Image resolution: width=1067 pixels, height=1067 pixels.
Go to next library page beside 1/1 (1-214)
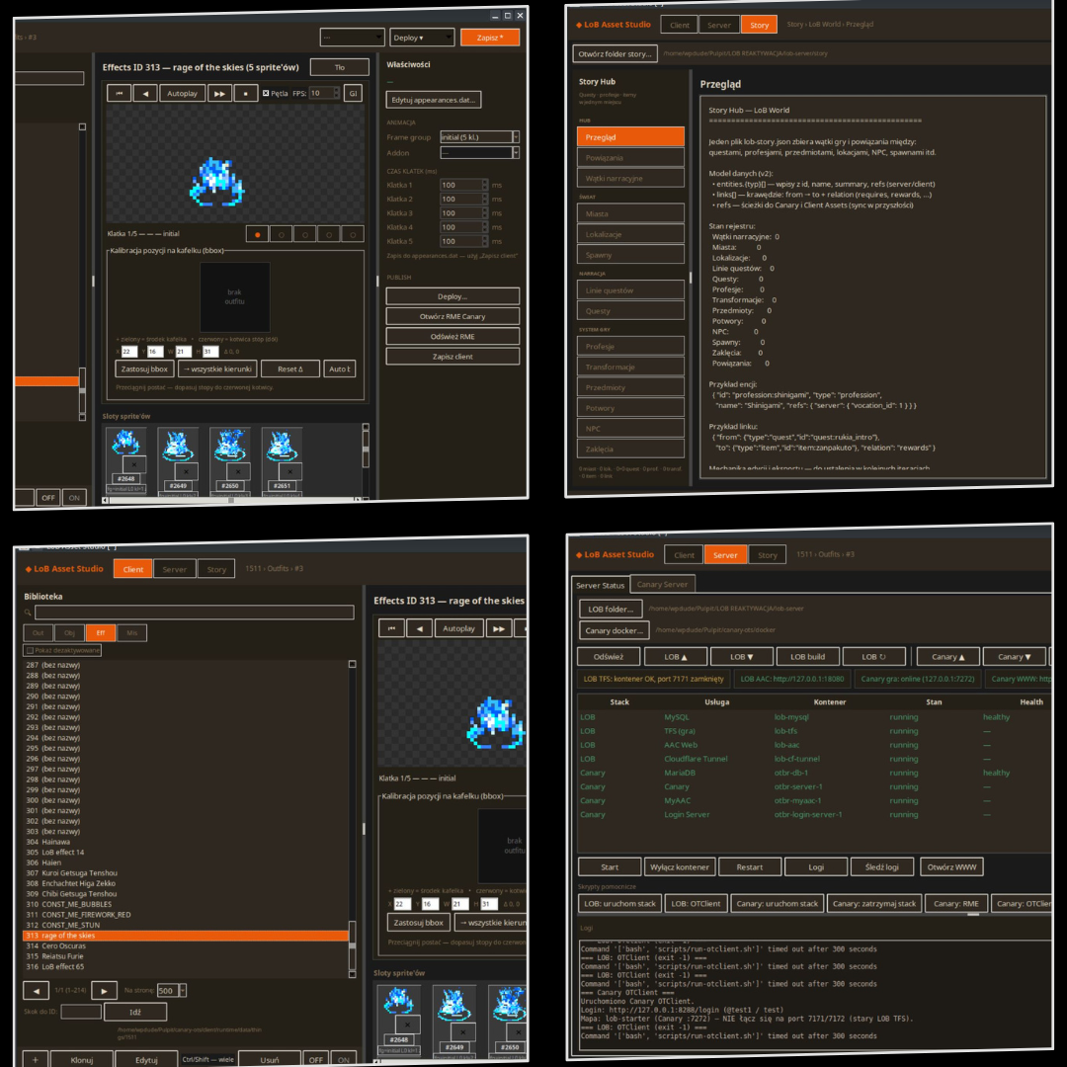click(104, 991)
